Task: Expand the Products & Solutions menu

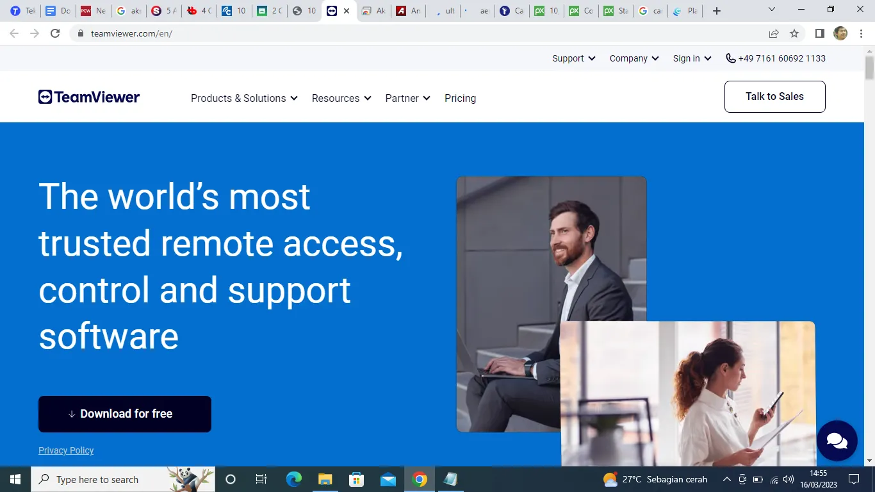Action: (x=244, y=98)
